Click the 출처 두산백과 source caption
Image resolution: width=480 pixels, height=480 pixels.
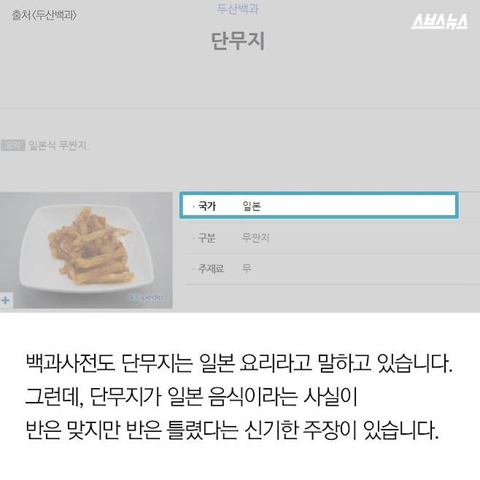[x=44, y=15]
